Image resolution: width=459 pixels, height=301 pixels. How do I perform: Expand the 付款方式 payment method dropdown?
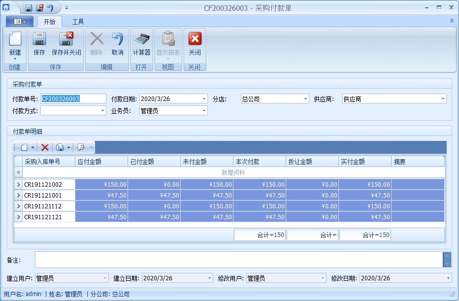(102, 110)
